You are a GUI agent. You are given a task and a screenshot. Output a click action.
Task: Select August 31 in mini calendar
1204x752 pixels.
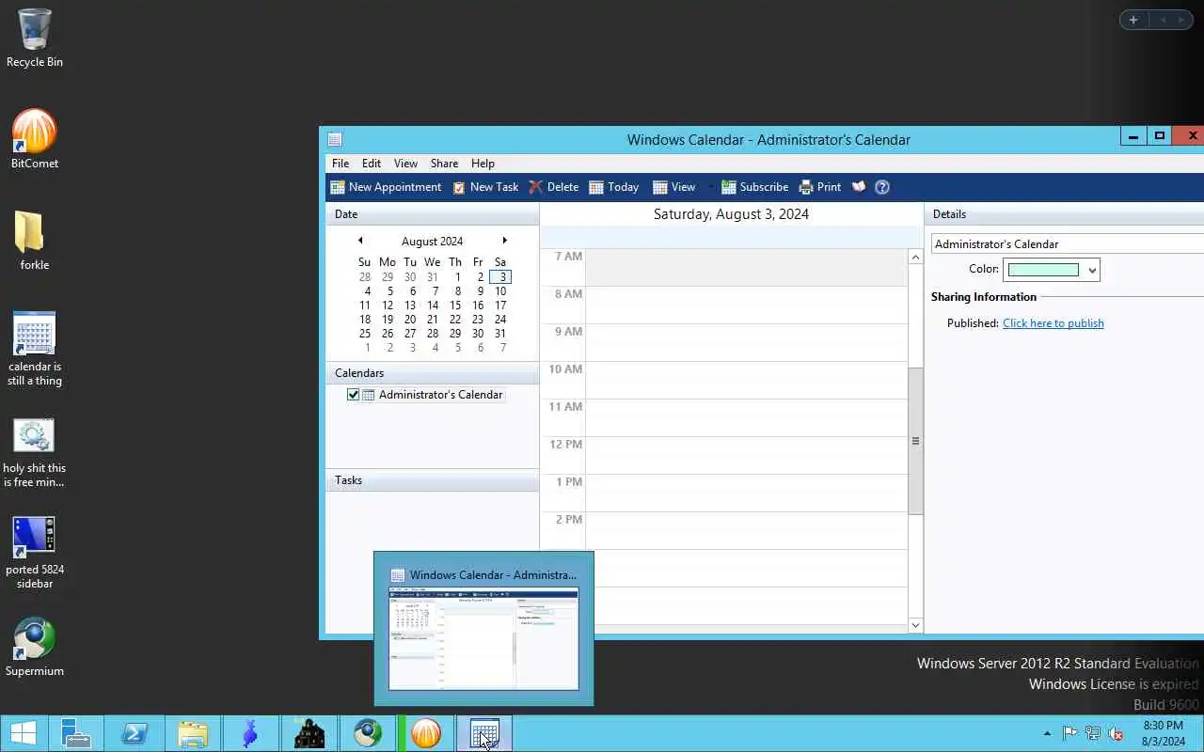point(500,333)
